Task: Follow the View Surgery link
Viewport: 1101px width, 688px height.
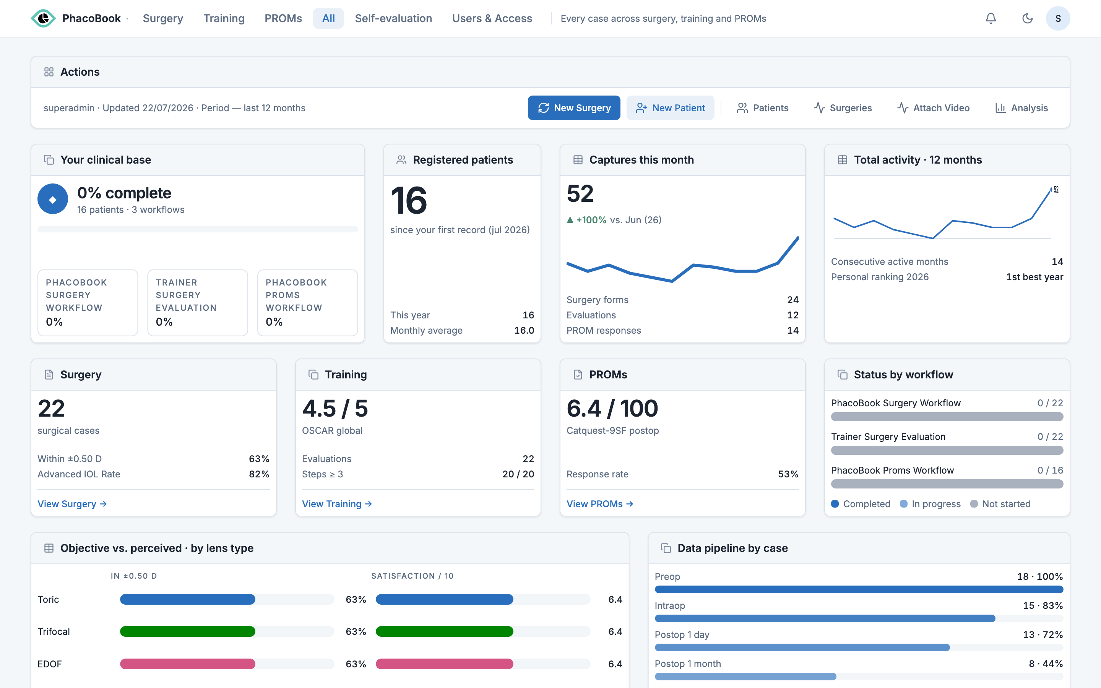Action: click(x=72, y=504)
